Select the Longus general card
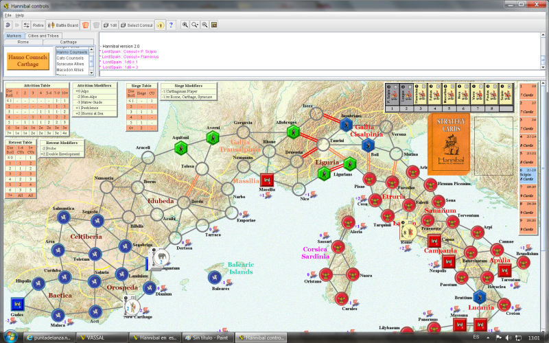 click(406, 94)
